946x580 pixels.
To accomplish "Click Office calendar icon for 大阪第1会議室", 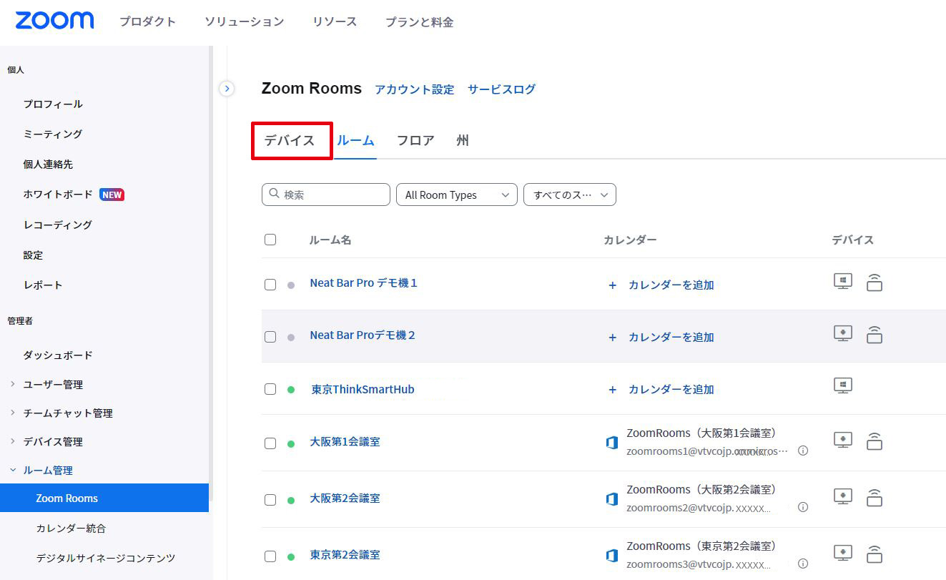I will (x=611, y=443).
